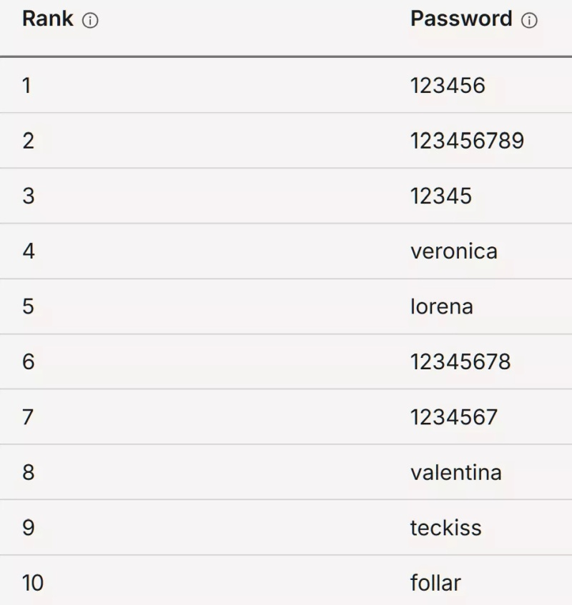
Task: Select the password entry "123456789"
Action: (x=467, y=141)
